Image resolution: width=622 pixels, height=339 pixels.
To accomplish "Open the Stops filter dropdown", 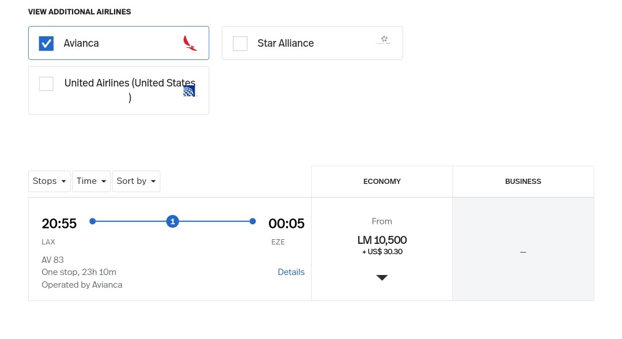I will pos(49,181).
